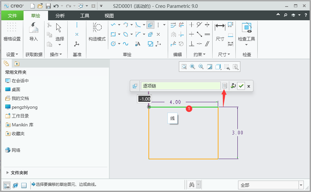Open the Select (选择) dropdown arrow
This screenshot has height=192, width=311.
coord(60,45)
